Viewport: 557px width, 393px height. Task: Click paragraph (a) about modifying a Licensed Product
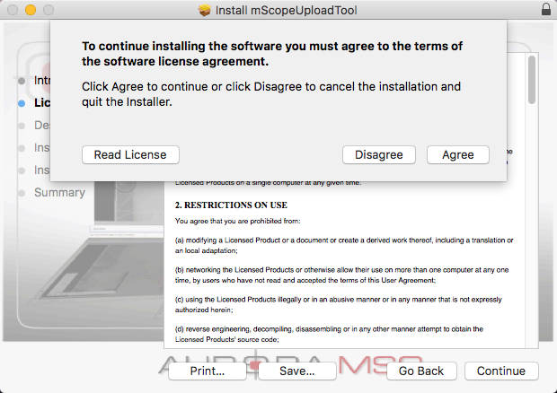[344, 245]
